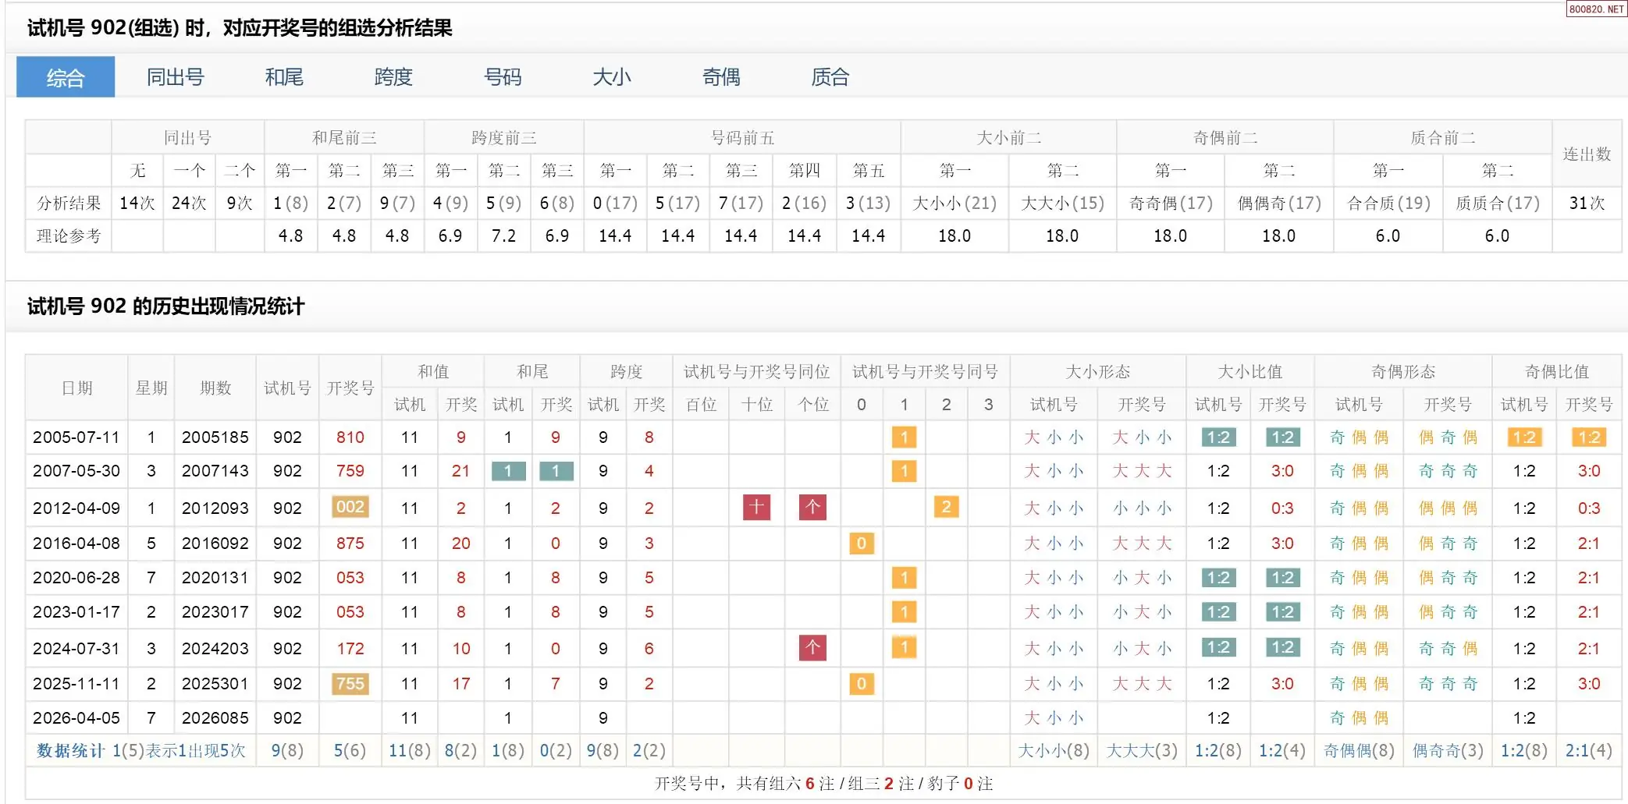
Task: Switch to the 质合 tab
Action: (x=830, y=77)
